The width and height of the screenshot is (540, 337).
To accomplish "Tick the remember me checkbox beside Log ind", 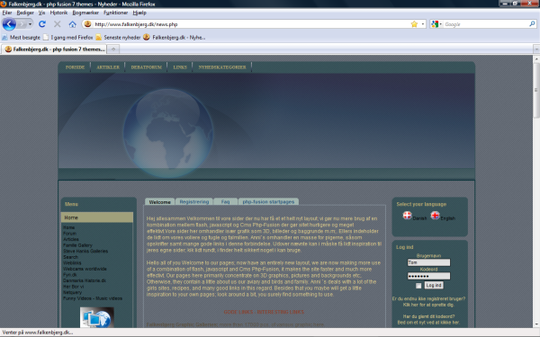I will [418, 286].
